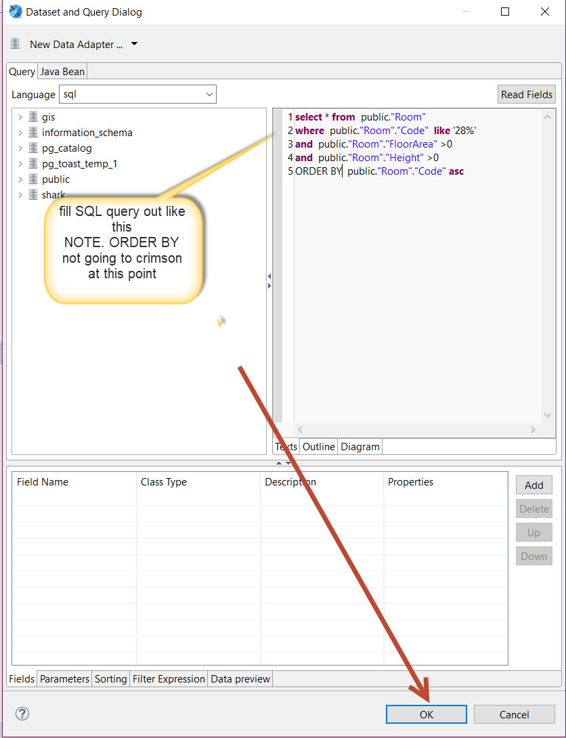This screenshot has width=566, height=738.
Task: Click inside the SQL query editor
Action: point(413,284)
